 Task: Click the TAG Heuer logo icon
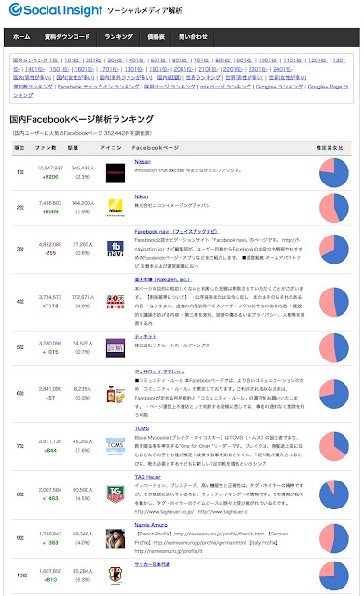[115, 494]
